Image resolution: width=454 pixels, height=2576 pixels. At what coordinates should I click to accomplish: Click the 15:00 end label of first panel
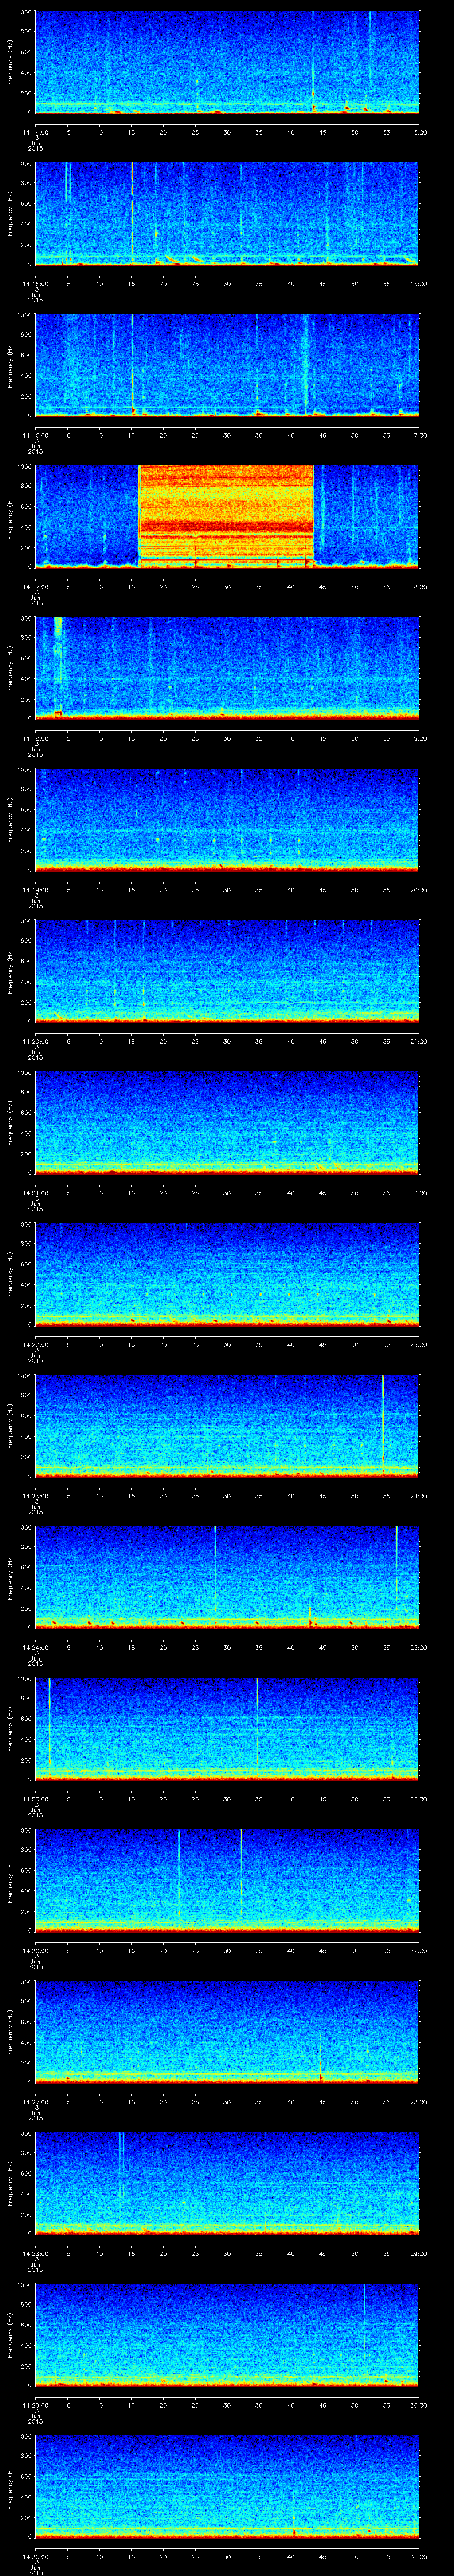[419, 132]
